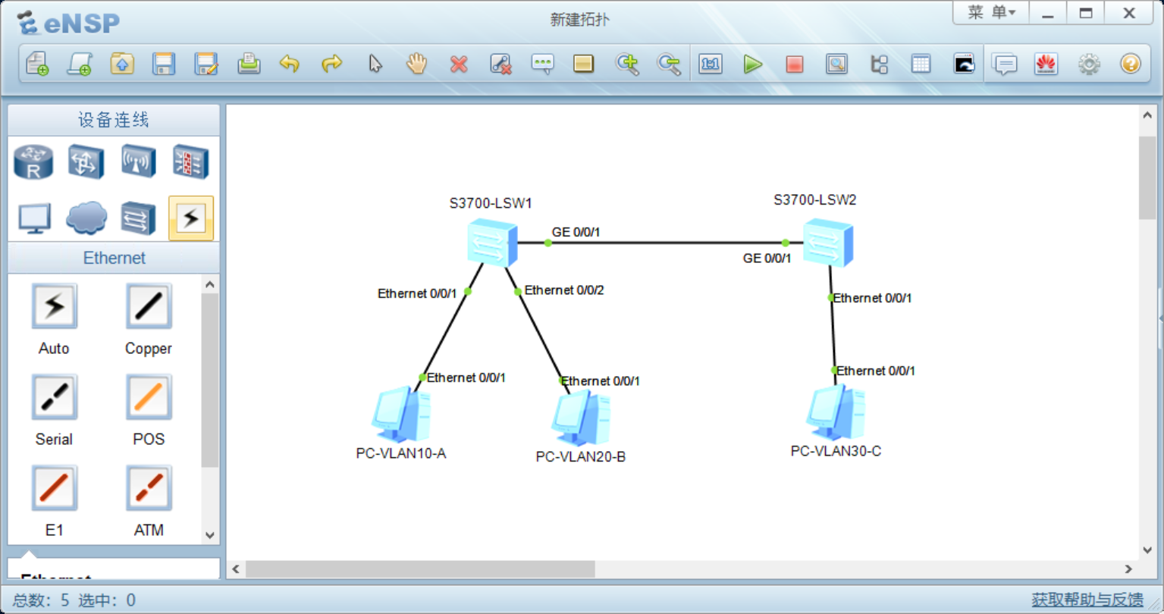This screenshot has width=1164, height=614.
Task: Click the canvas horizontal scrollbar left arrow
Action: click(x=236, y=569)
